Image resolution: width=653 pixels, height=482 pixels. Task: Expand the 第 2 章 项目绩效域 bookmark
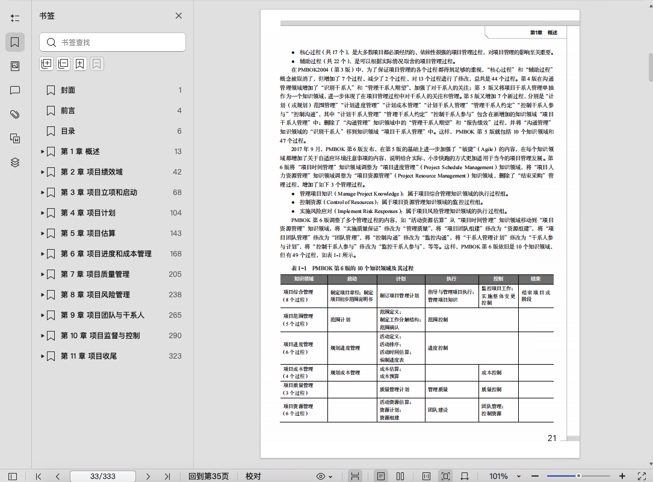click(x=43, y=172)
